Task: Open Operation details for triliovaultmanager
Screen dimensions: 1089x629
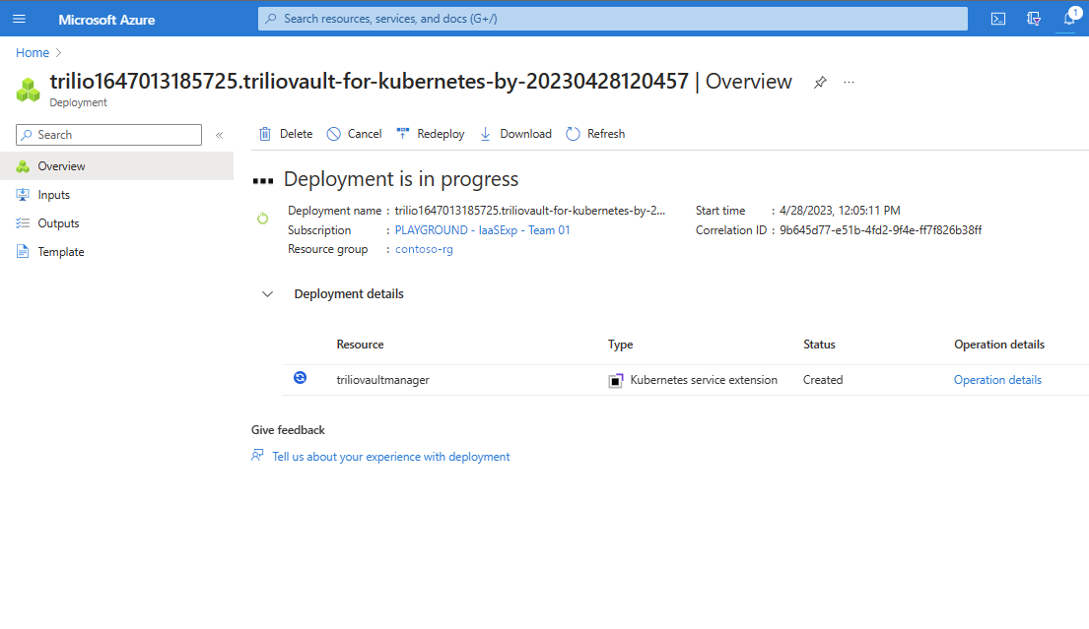Action: 997,379
